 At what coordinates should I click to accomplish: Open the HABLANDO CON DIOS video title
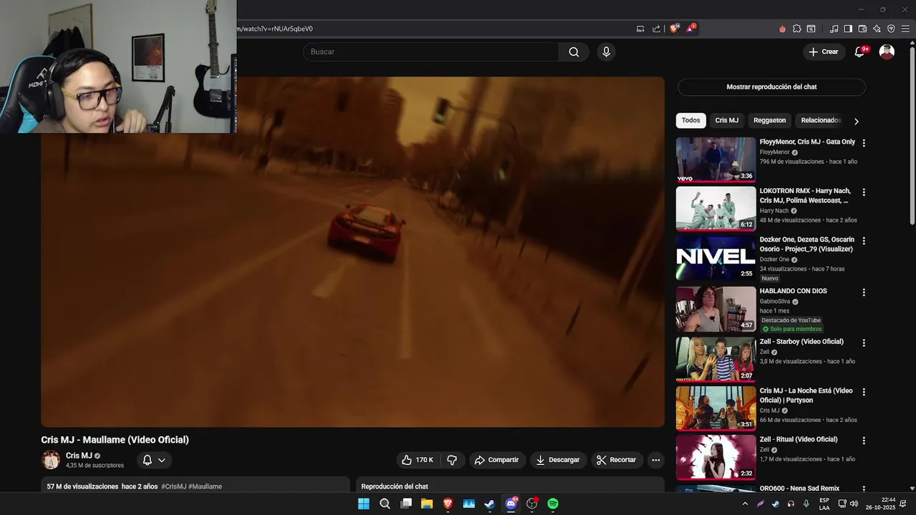pyautogui.click(x=793, y=291)
